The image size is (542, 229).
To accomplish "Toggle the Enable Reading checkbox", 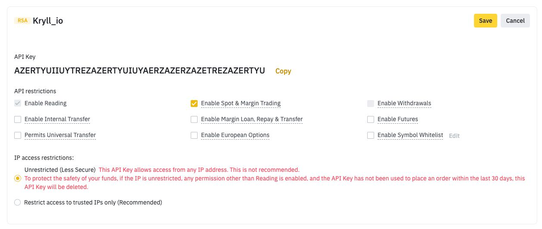I will (18, 103).
